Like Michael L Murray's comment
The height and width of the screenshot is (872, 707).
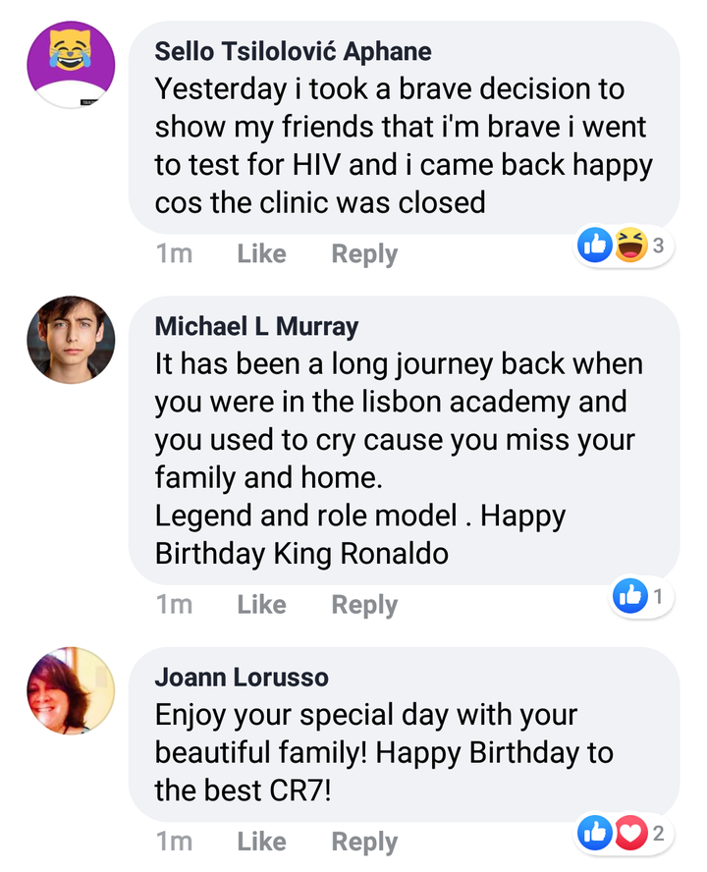(261, 605)
